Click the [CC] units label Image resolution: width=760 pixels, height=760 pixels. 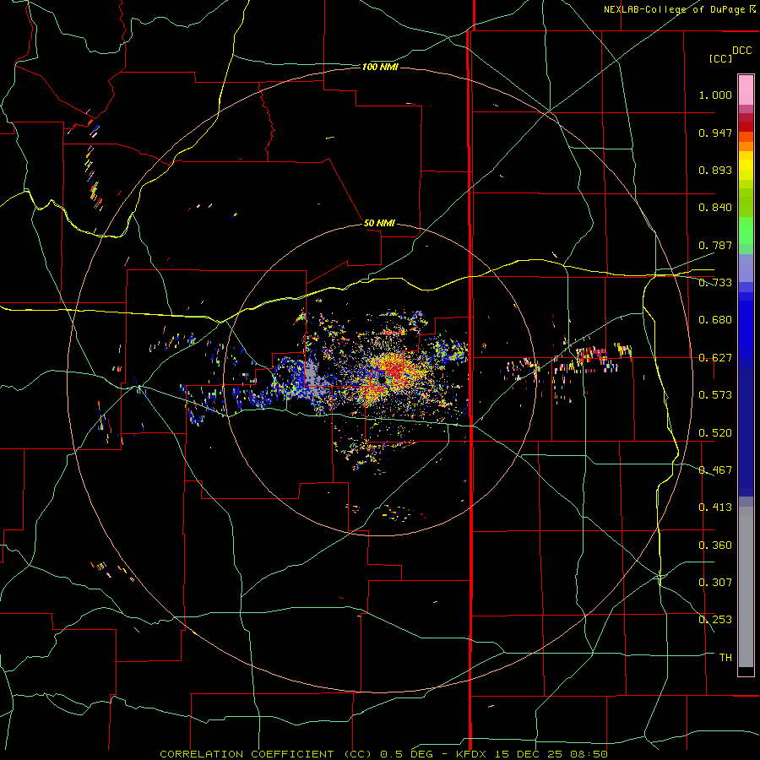coord(721,58)
